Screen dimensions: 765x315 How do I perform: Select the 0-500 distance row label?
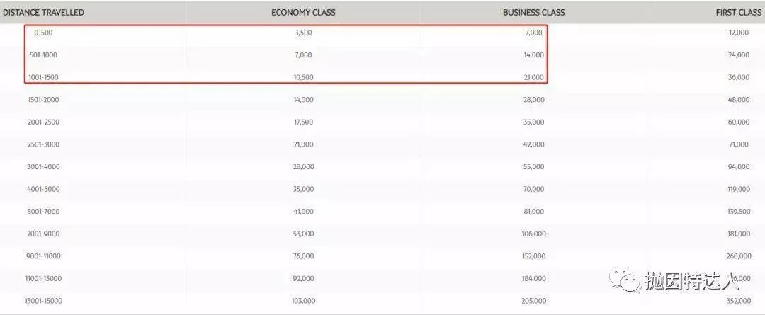[43, 33]
